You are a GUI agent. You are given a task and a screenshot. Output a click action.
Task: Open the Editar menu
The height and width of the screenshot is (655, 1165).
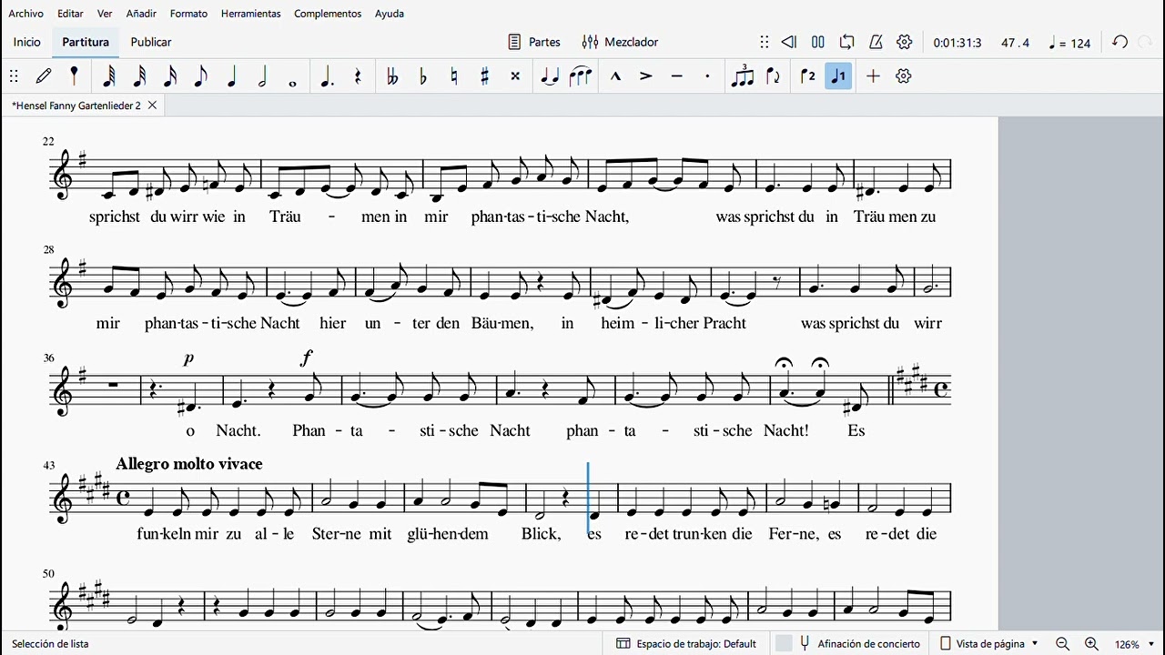point(70,14)
